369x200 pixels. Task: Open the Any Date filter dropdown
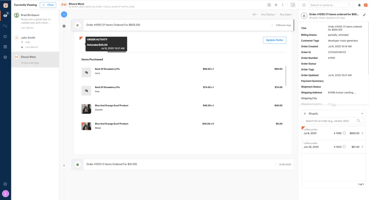pyautogui.click(x=286, y=14)
